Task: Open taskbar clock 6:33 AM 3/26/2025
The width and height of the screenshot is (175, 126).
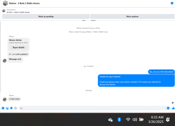Action: click(156, 119)
